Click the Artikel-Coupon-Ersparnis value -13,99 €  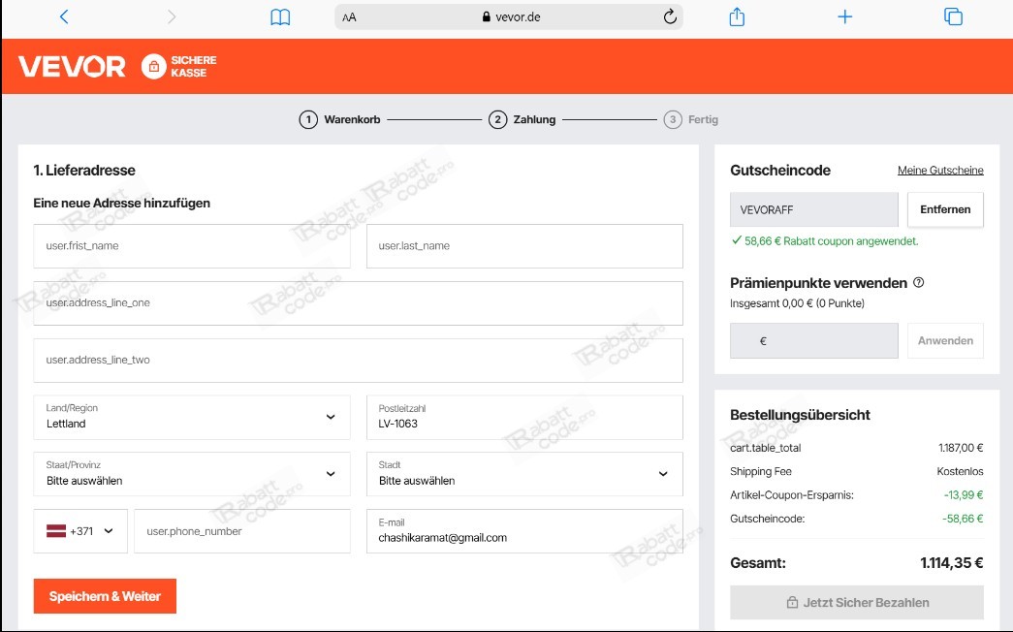[x=964, y=495]
